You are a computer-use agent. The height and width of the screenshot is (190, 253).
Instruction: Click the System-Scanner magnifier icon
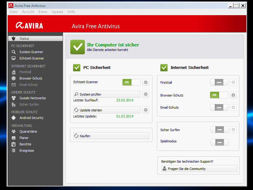point(14,52)
